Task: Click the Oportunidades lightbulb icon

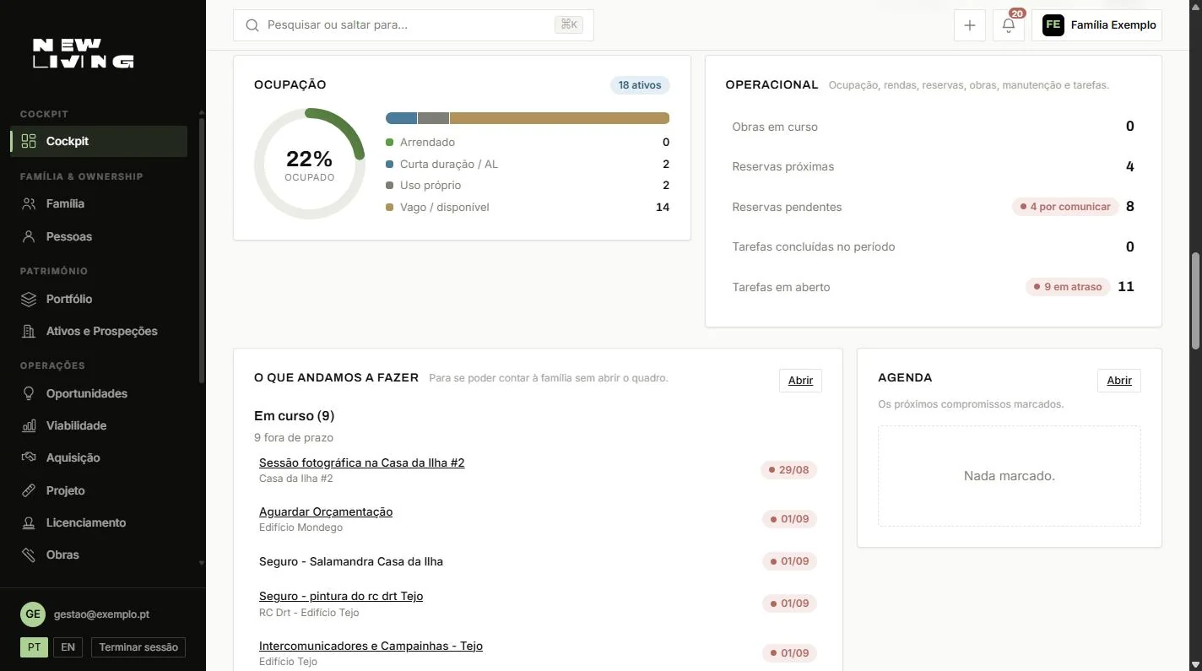Action: tap(29, 393)
